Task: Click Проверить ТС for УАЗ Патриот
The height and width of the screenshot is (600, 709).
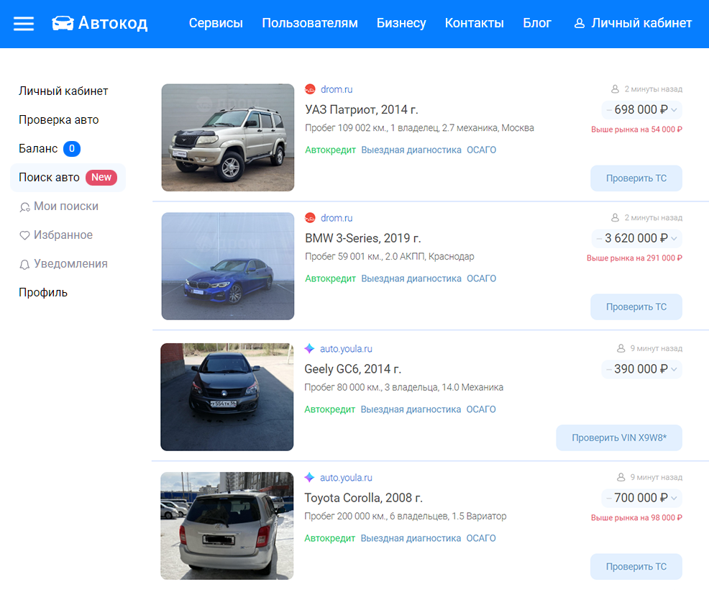Action: [636, 178]
